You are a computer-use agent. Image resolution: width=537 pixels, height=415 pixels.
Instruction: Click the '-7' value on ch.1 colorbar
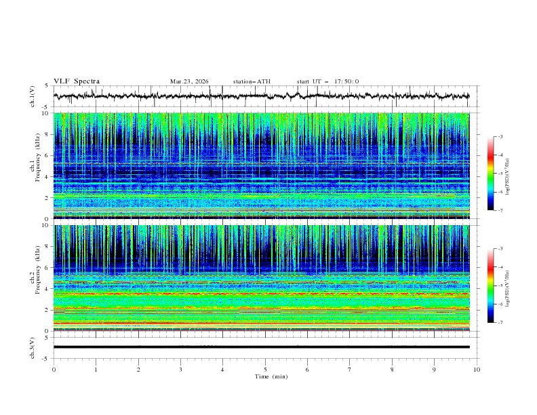click(x=499, y=210)
